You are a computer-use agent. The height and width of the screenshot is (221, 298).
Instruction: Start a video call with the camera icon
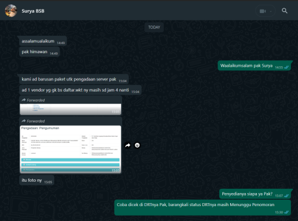point(263,11)
